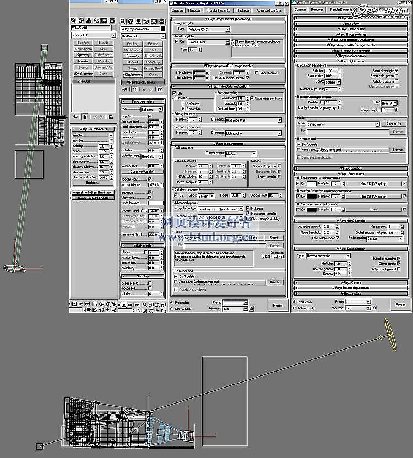Open Image sampler Type dropdown
The width and height of the screenshot is (413, 458).
point(209,30)
